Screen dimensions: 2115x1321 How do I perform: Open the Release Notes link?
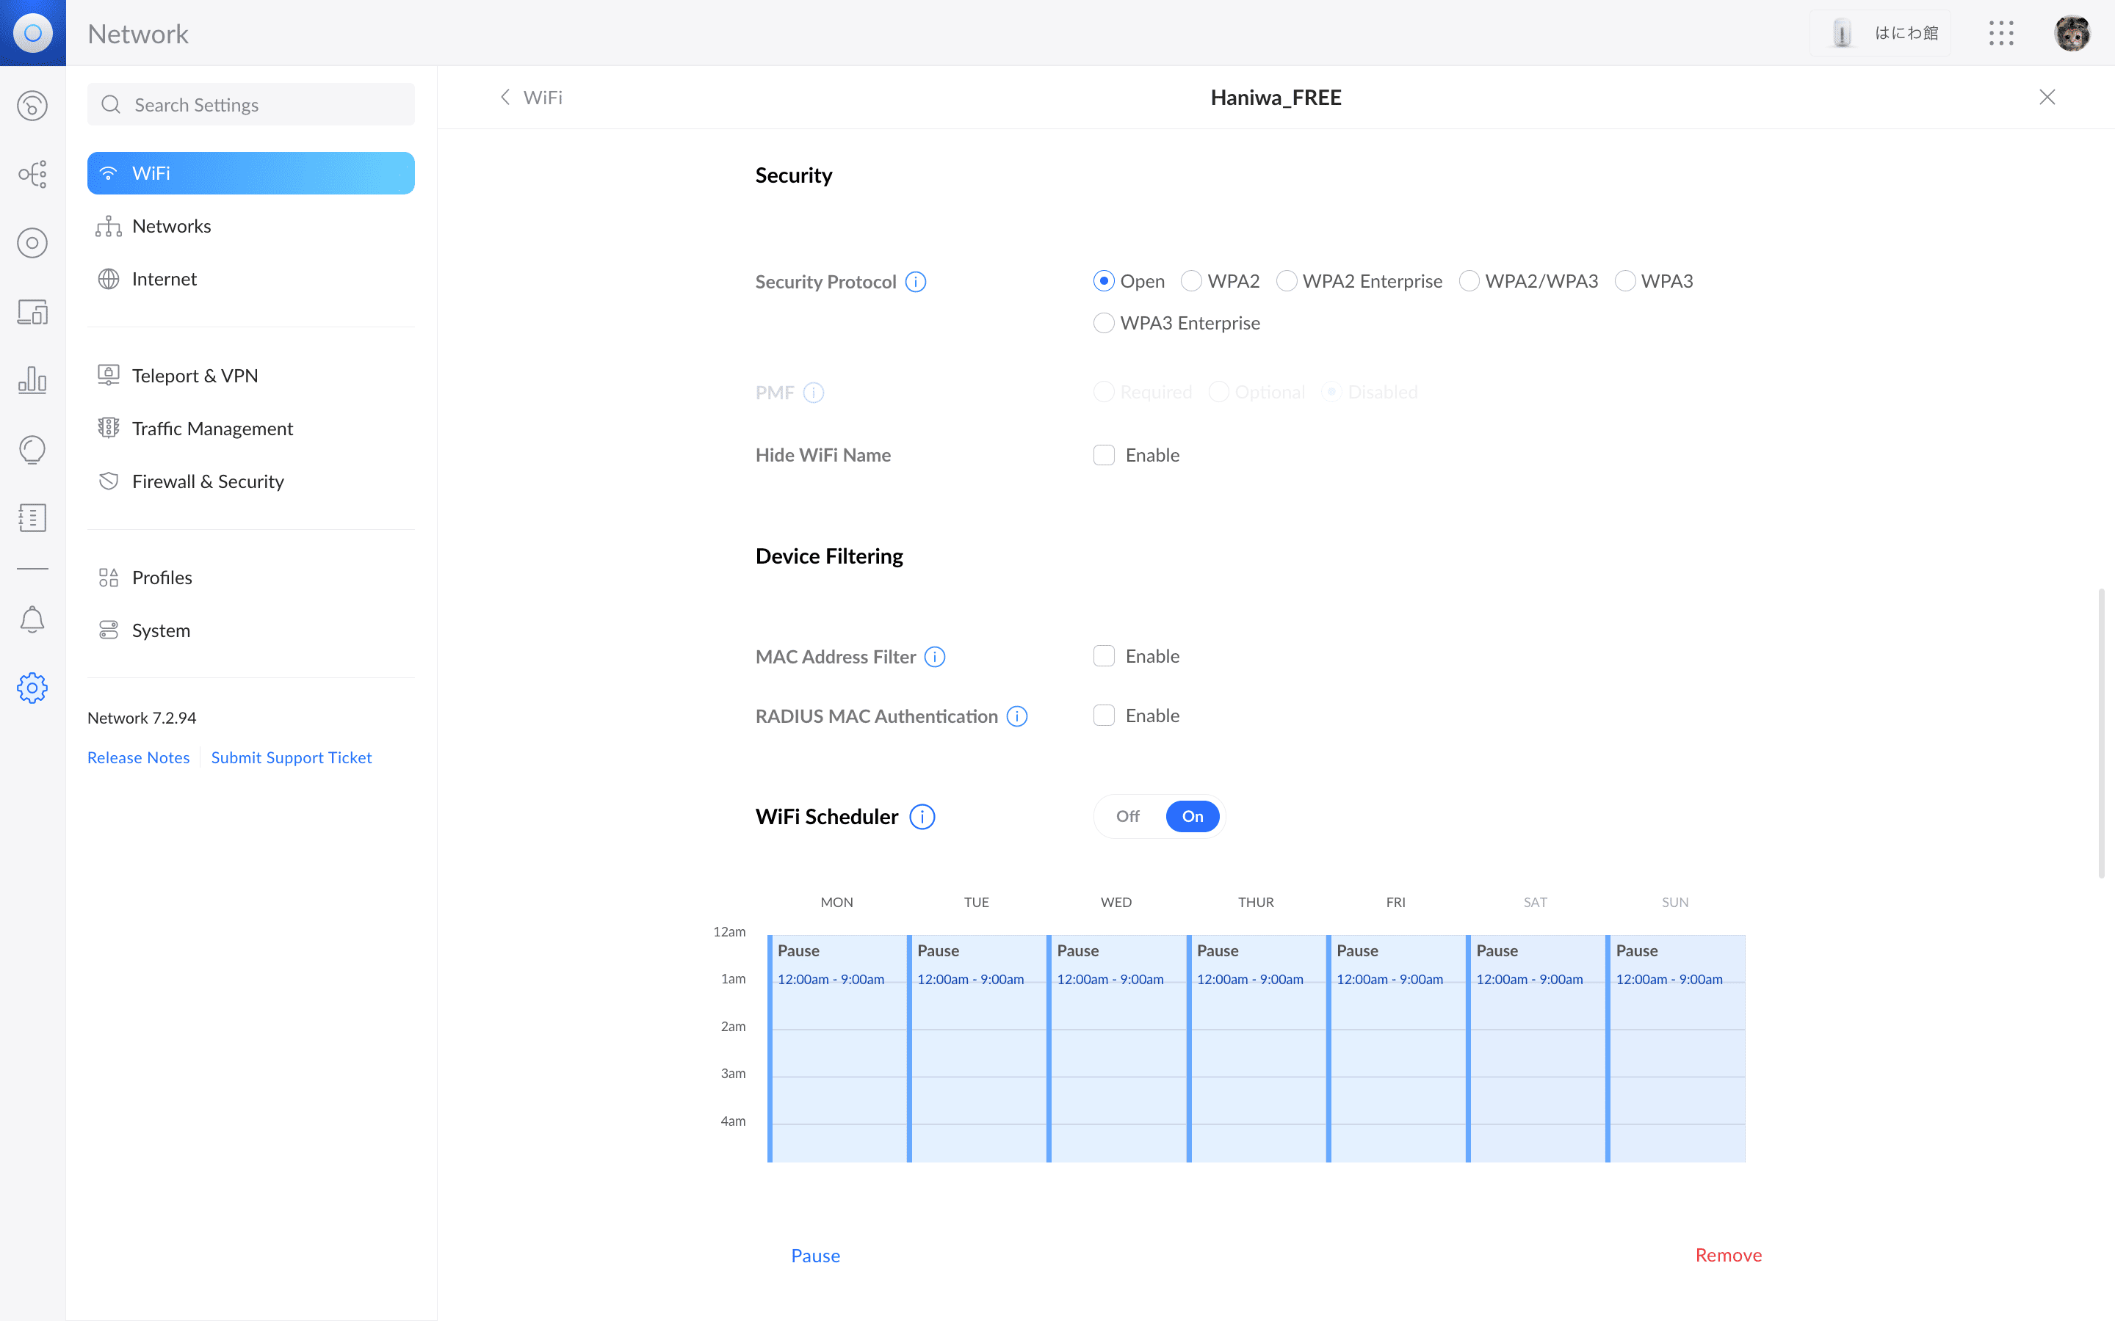[x=138, y=757]
